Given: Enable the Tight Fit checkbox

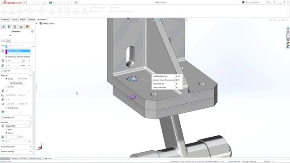Looking at the screenshot, I should pyautogui.click(x=2, y=71).
